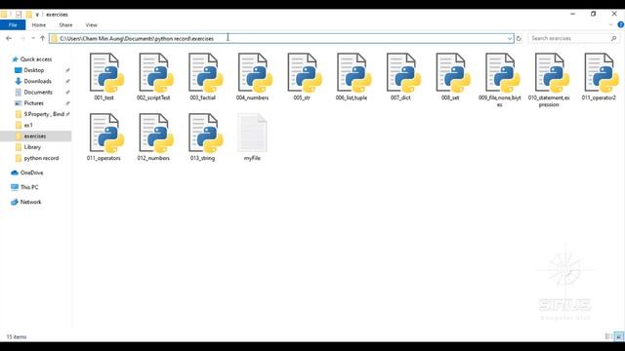Click the Forward navigation arrow
Image resolution: width=625 pixels, height=351 pixels.
[x=22, y=38]
